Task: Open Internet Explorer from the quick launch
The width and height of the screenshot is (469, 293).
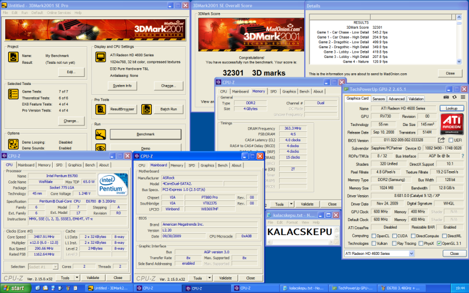Action: point(38,288)
